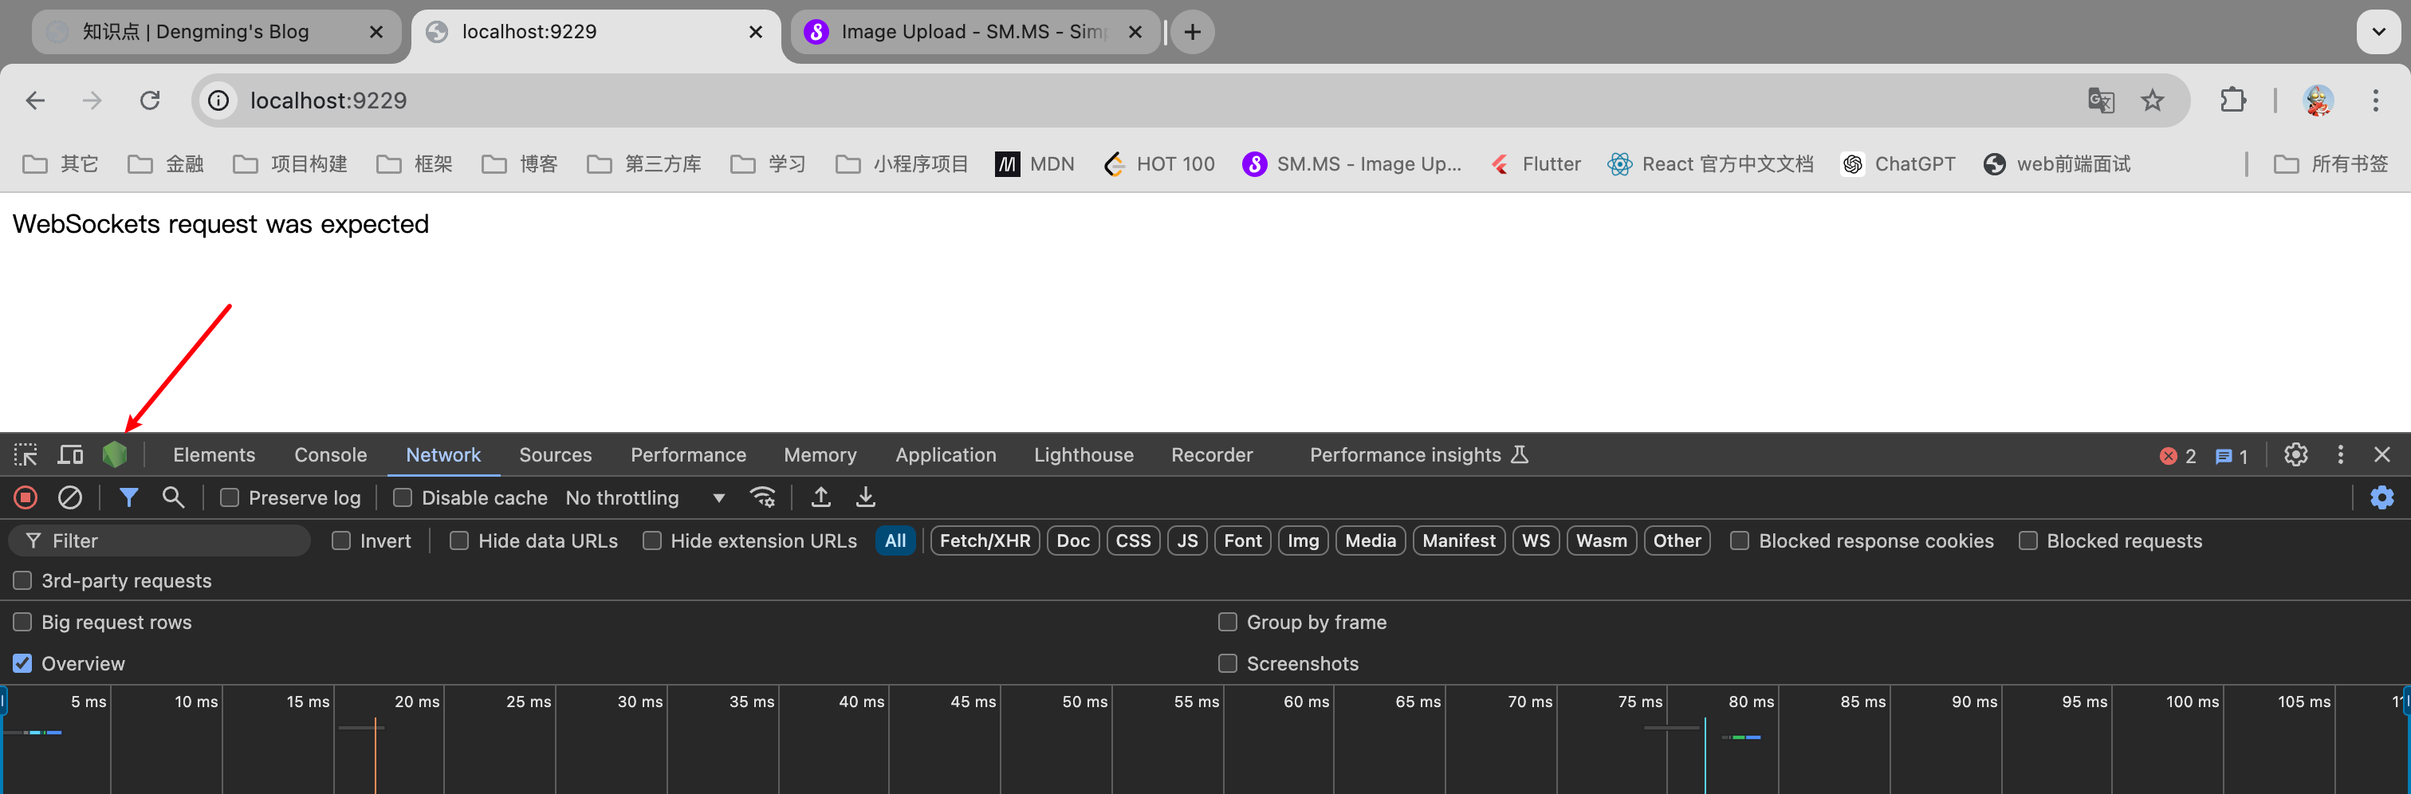The width and height of the screenshot is (2411, 794).
Task: Toggle 3rd-party requests checkbox
Action: [x=22, y=580]
